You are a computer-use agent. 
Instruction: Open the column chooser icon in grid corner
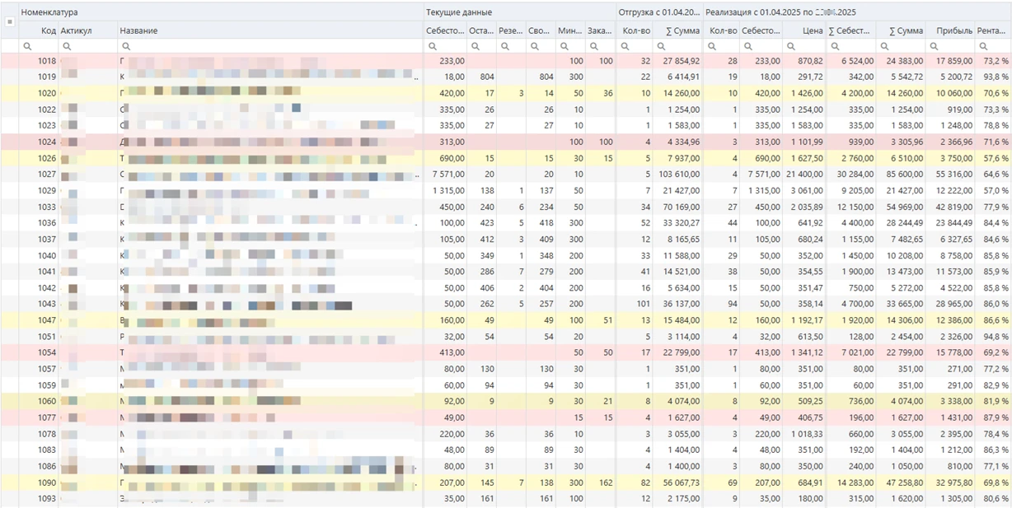pos(10,22)
